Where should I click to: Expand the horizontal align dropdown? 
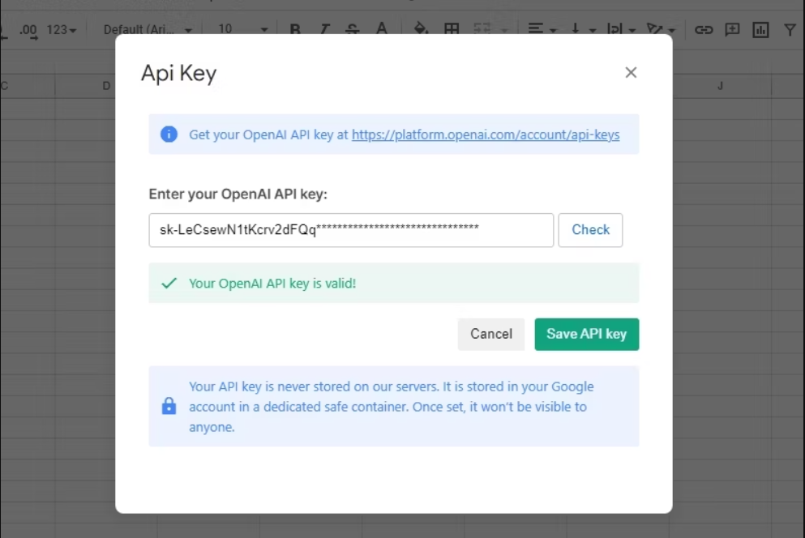point(542,30)
